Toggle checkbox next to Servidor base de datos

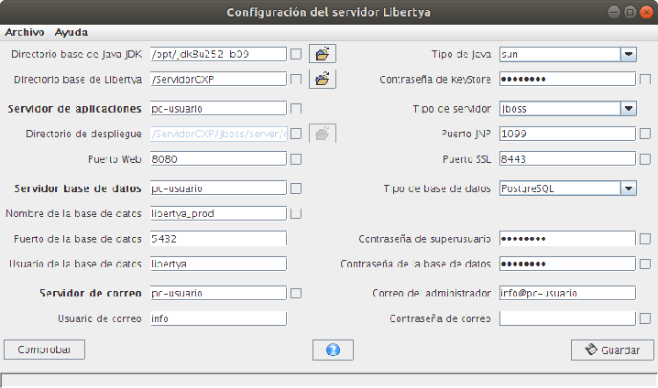pyautogui.click(x=296, y=189)
